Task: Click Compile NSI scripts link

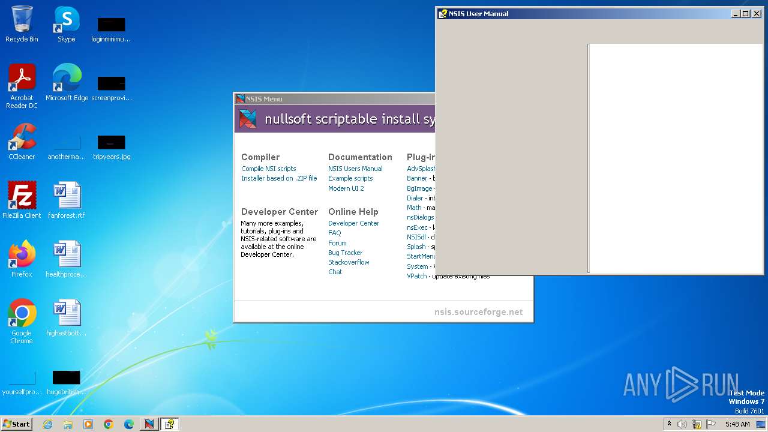Action: point(268,169)
